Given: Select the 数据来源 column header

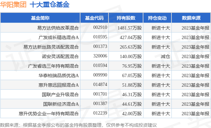Looking at the screenshot, I should [191, 18].
